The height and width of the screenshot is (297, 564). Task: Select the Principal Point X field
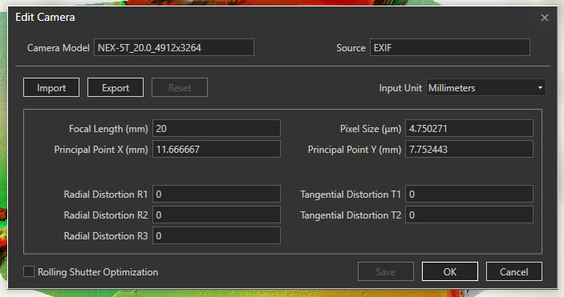(217, 149)
